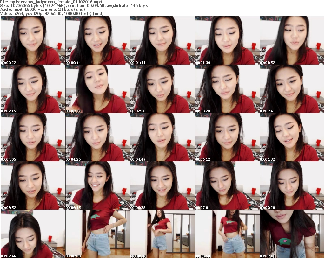Choose the frame marked 00:09:11
325x258 pixels.
coord(292,234)
